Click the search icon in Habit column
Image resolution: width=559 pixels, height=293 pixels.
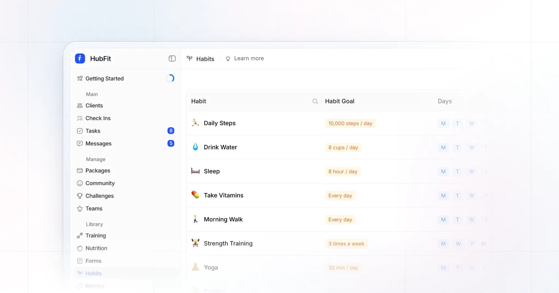coord(315,101)
